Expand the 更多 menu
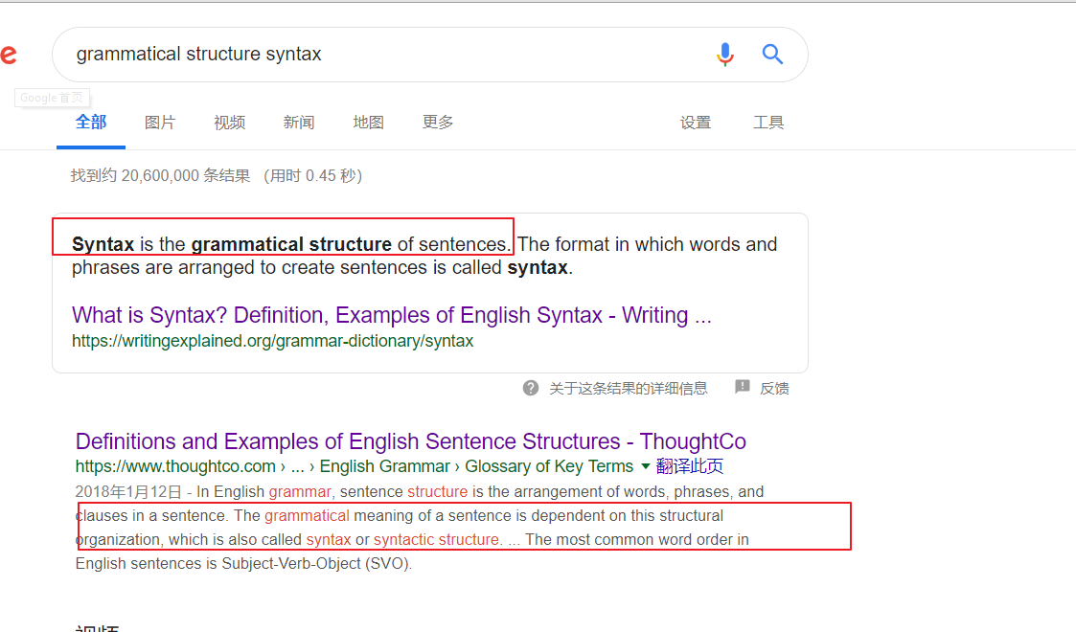This screenshot has width=1076, height=632. coord(437,122)
